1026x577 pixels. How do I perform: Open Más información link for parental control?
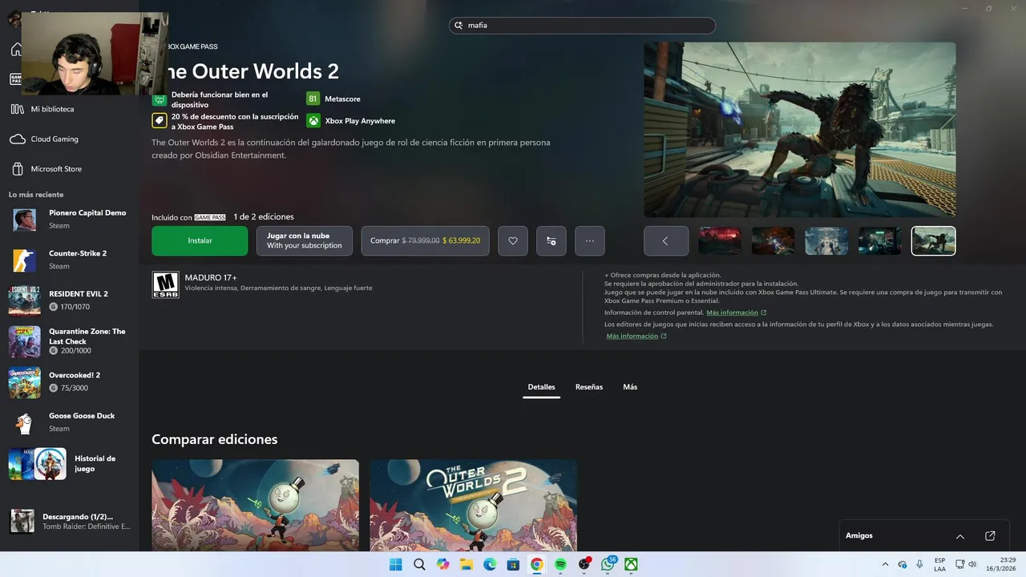tap(736, 313)
